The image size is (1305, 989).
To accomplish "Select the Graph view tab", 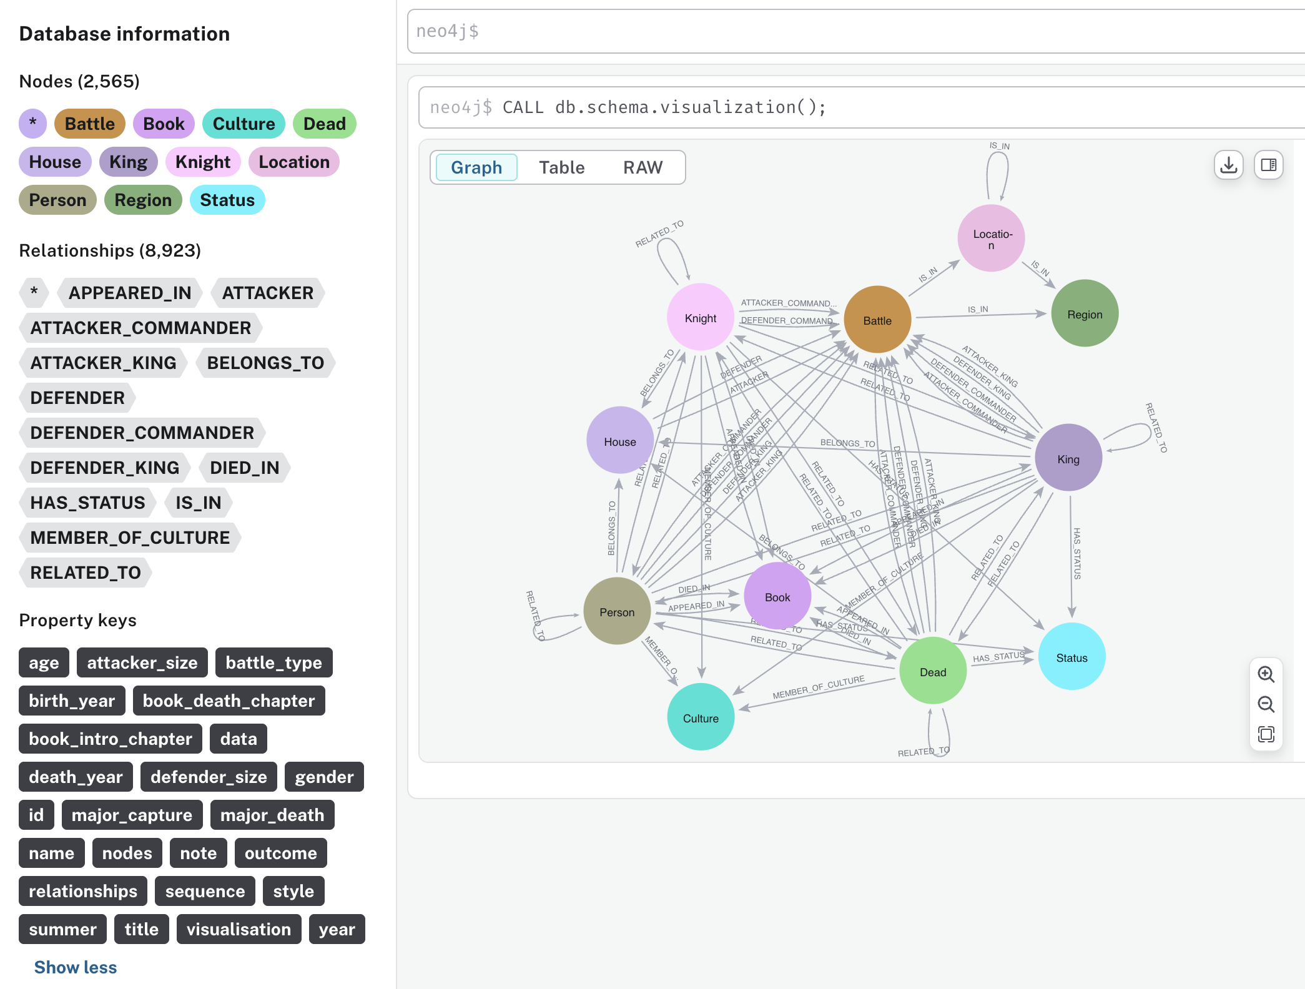I will tap(476, 167).
